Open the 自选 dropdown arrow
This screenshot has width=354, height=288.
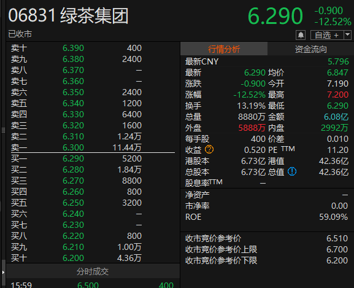pos(348,35)
